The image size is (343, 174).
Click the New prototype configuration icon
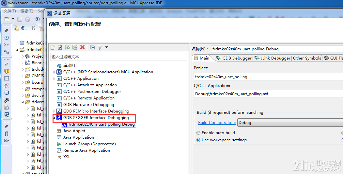[x=60, y=47]
